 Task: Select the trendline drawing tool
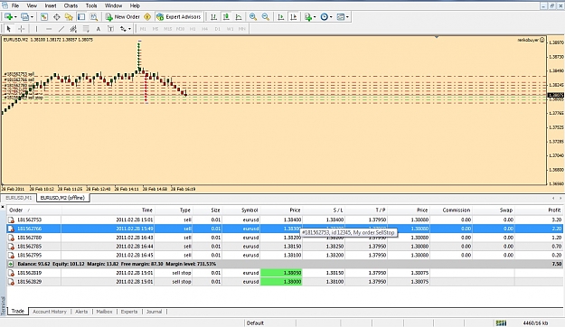[x=61, y=29]
